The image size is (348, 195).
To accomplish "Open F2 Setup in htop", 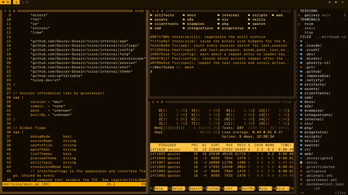I will click(176, 188).
